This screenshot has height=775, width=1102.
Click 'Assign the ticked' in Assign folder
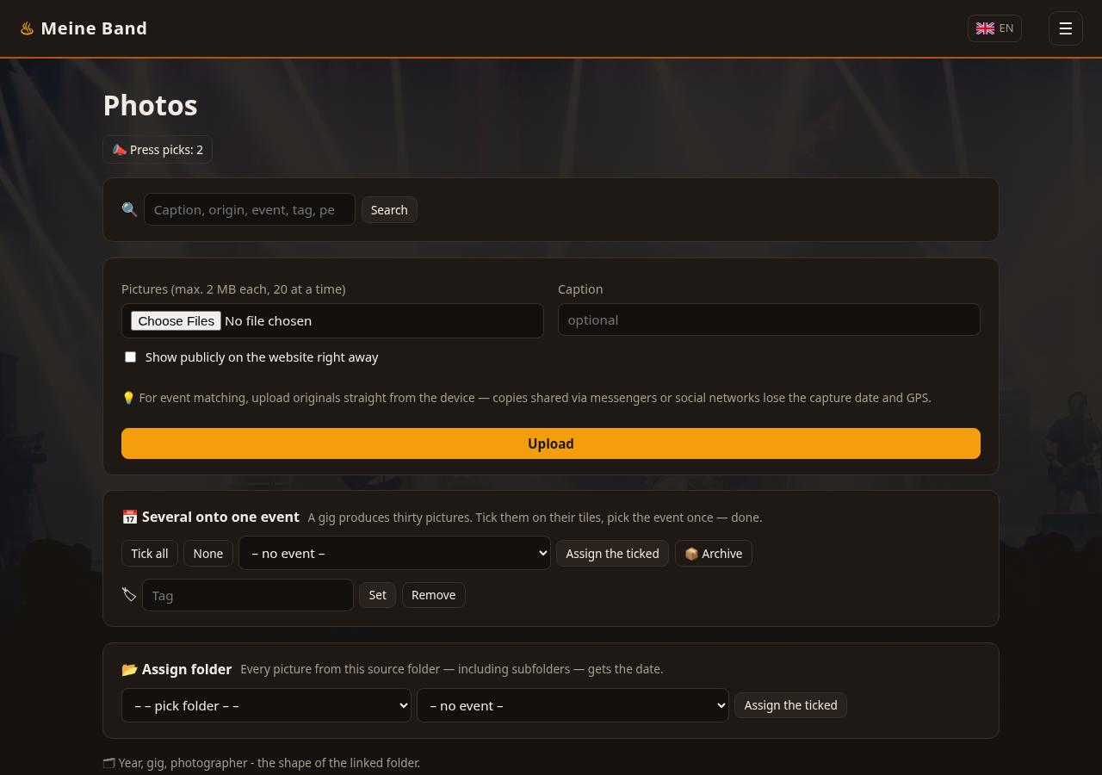click(790, 705)
